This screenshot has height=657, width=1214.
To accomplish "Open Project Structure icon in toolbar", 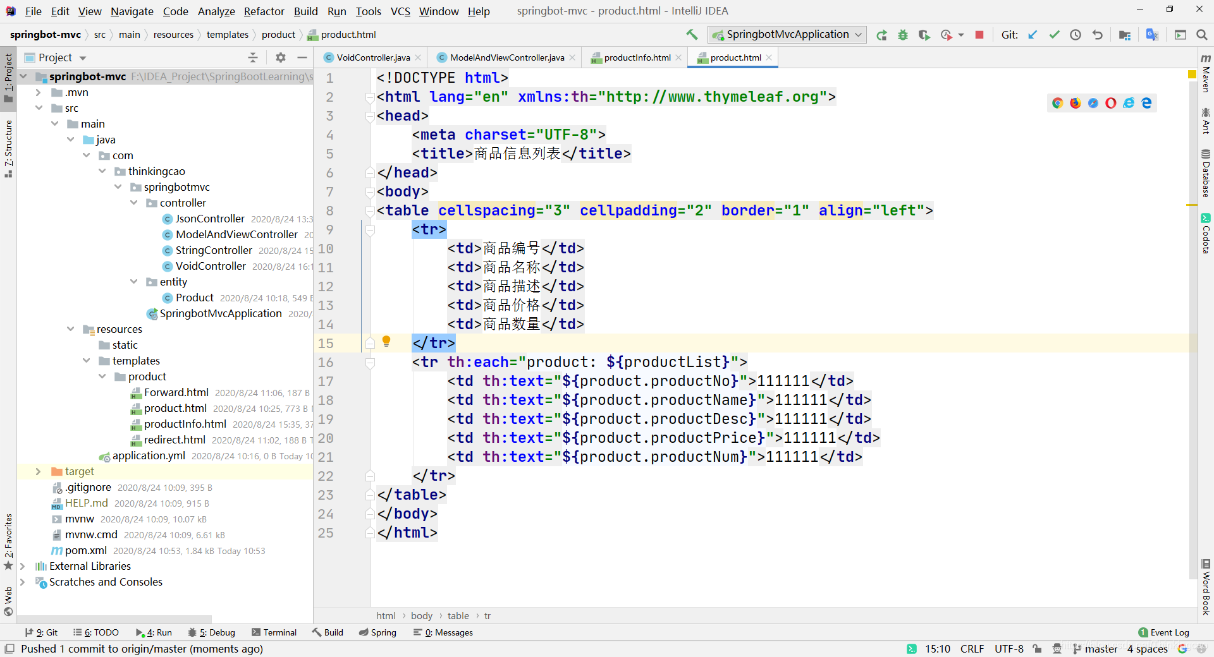I will [x=1124, y=35].
